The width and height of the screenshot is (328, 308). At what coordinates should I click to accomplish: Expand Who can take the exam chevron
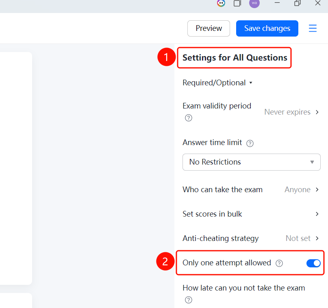point(317,190)
